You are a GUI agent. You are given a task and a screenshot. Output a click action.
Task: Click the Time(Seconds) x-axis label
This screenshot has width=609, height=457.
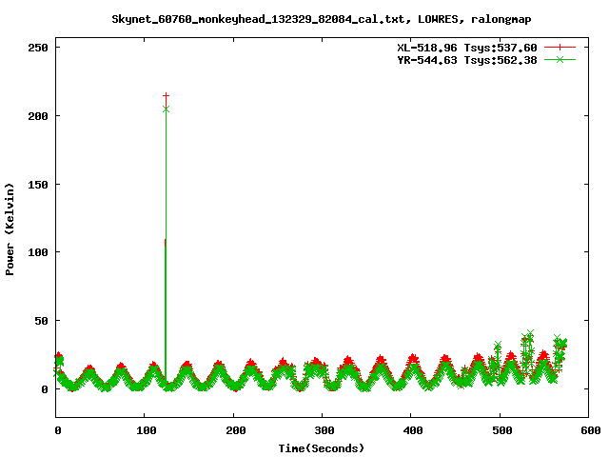tap(322, 448)
